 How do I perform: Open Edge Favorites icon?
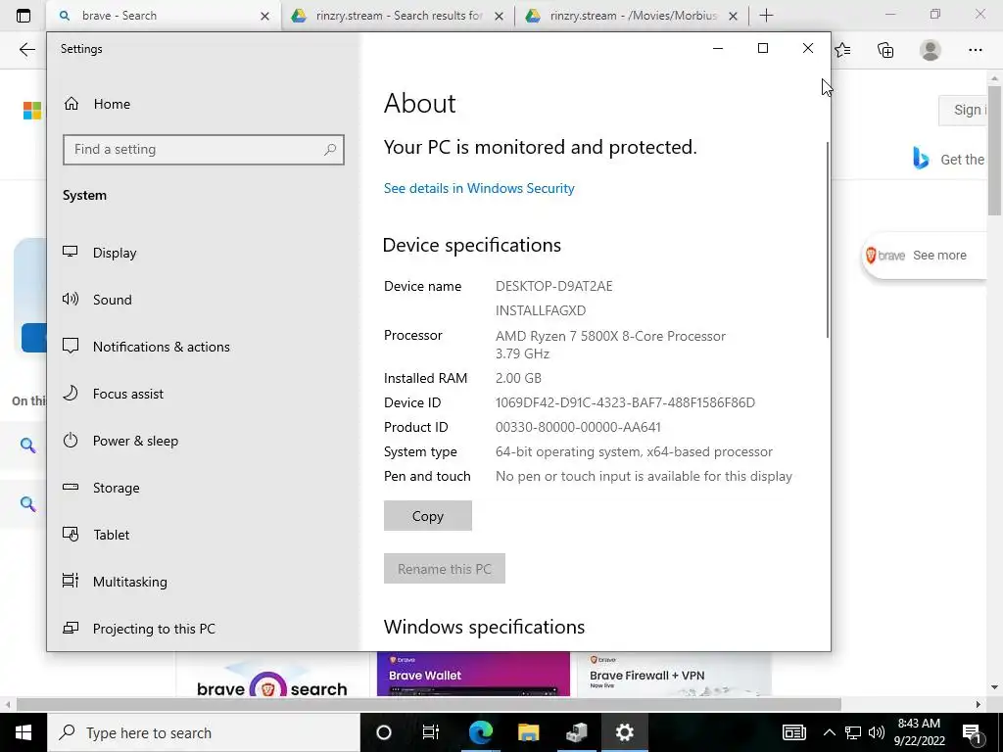[842, 50]
